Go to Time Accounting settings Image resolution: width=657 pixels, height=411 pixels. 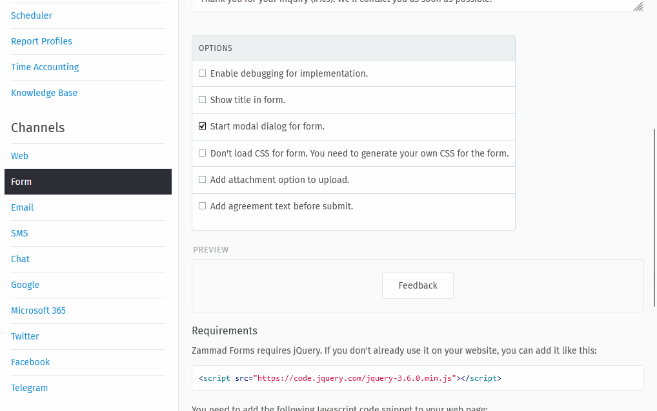tap(45, 67)
